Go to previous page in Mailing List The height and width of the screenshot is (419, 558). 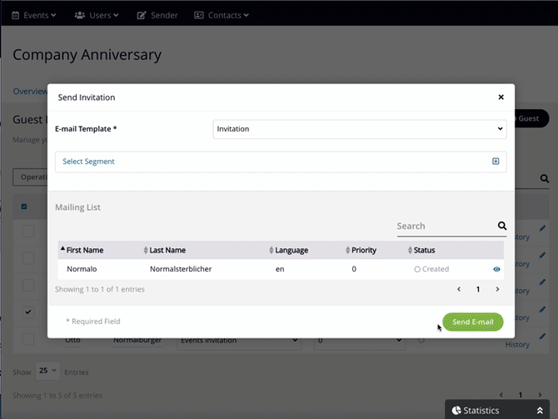[459, 290]
